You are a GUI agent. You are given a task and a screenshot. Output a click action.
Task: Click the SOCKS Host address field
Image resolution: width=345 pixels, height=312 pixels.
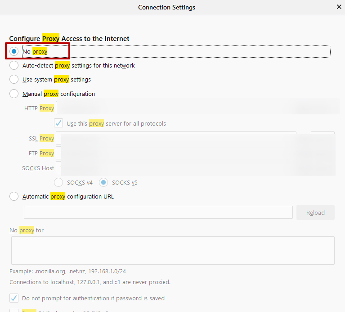click(x=175, y=168)
